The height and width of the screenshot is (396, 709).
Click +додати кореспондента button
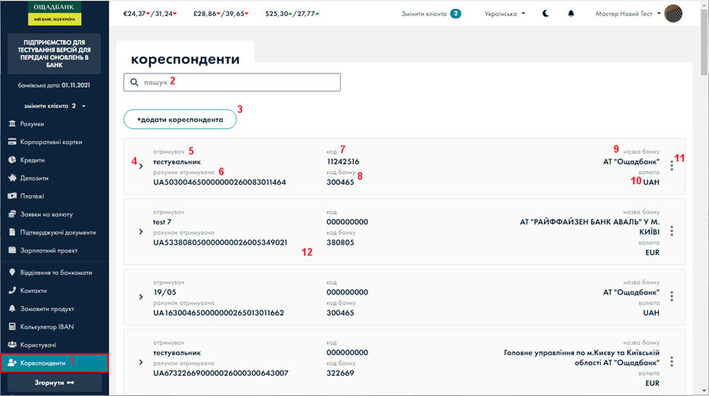[x=180, y=120]
